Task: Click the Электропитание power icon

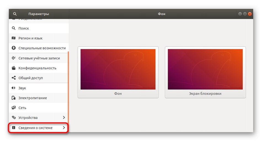Action: [14, 98]
